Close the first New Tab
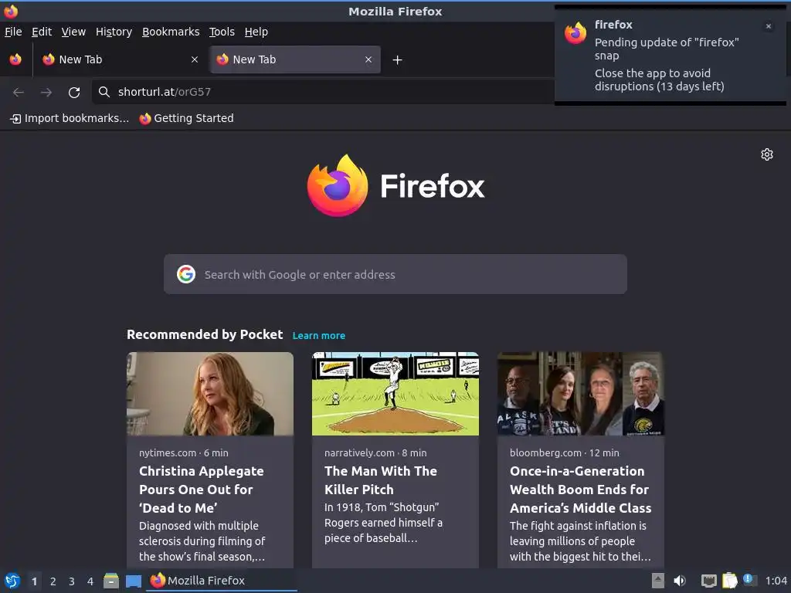This screenshot has height=593, width=791. coord(194,59)
